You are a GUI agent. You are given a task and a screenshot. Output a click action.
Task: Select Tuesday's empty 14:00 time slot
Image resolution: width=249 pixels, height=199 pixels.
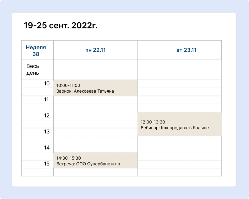[180, 148]
